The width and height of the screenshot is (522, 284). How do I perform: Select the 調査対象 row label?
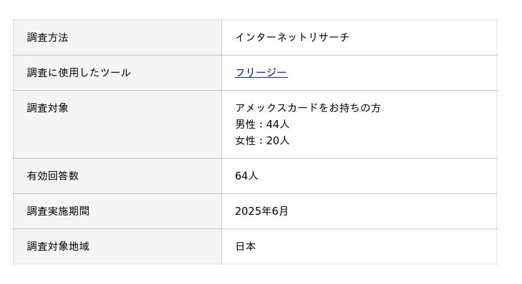48,108
